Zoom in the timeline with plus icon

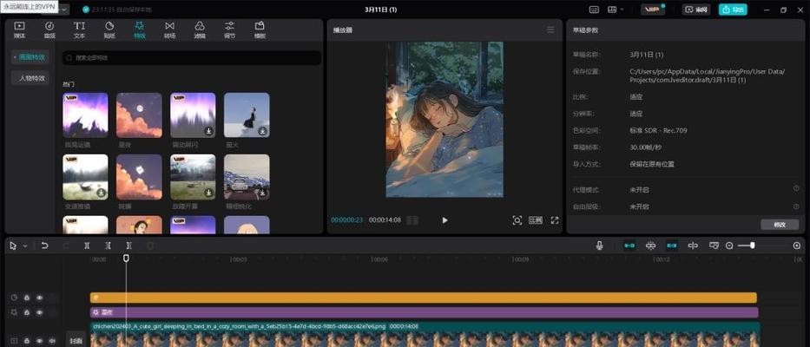tap(797, 246)
